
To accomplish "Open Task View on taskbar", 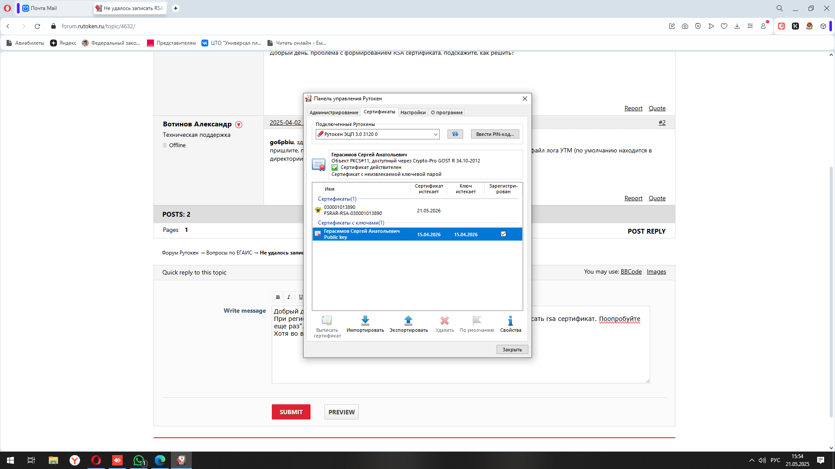I will pyautogui.click(x=31, y=460).
